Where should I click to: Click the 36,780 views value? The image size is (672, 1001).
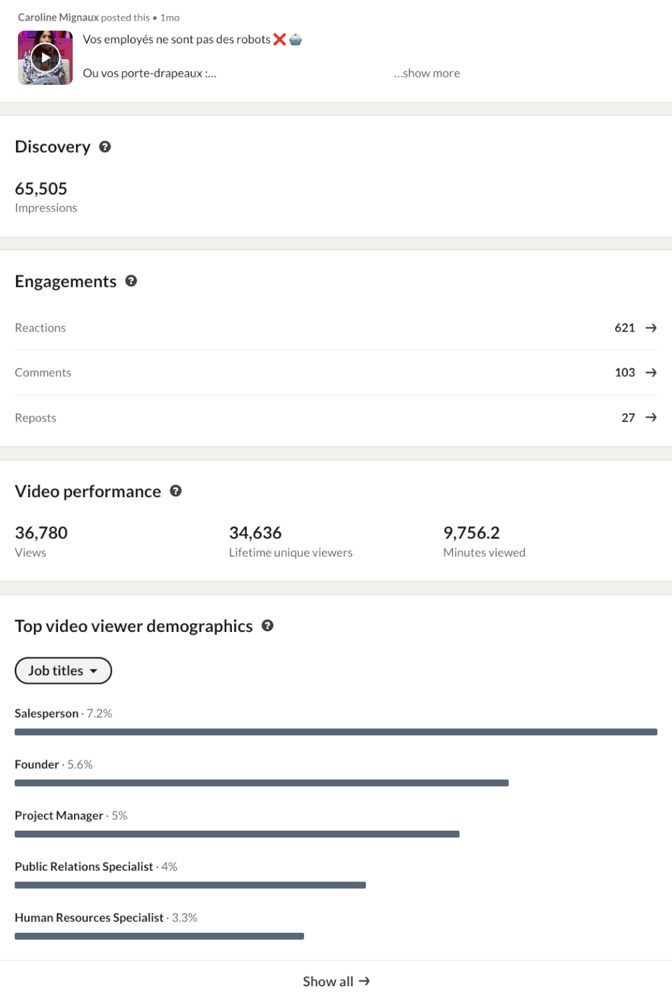point(41,533)
